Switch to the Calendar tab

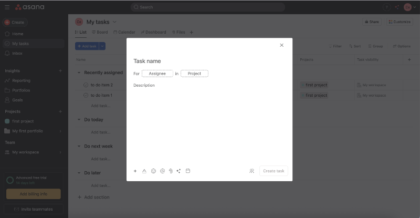tap(124, 32)
